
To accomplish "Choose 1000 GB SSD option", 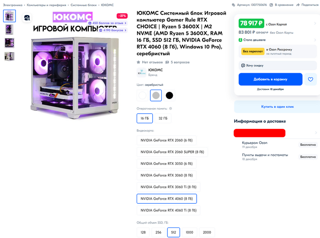I will pos(189,232).
